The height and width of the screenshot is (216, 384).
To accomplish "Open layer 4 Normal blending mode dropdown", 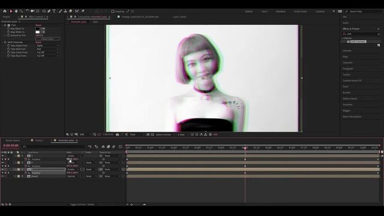I will 73,176.
